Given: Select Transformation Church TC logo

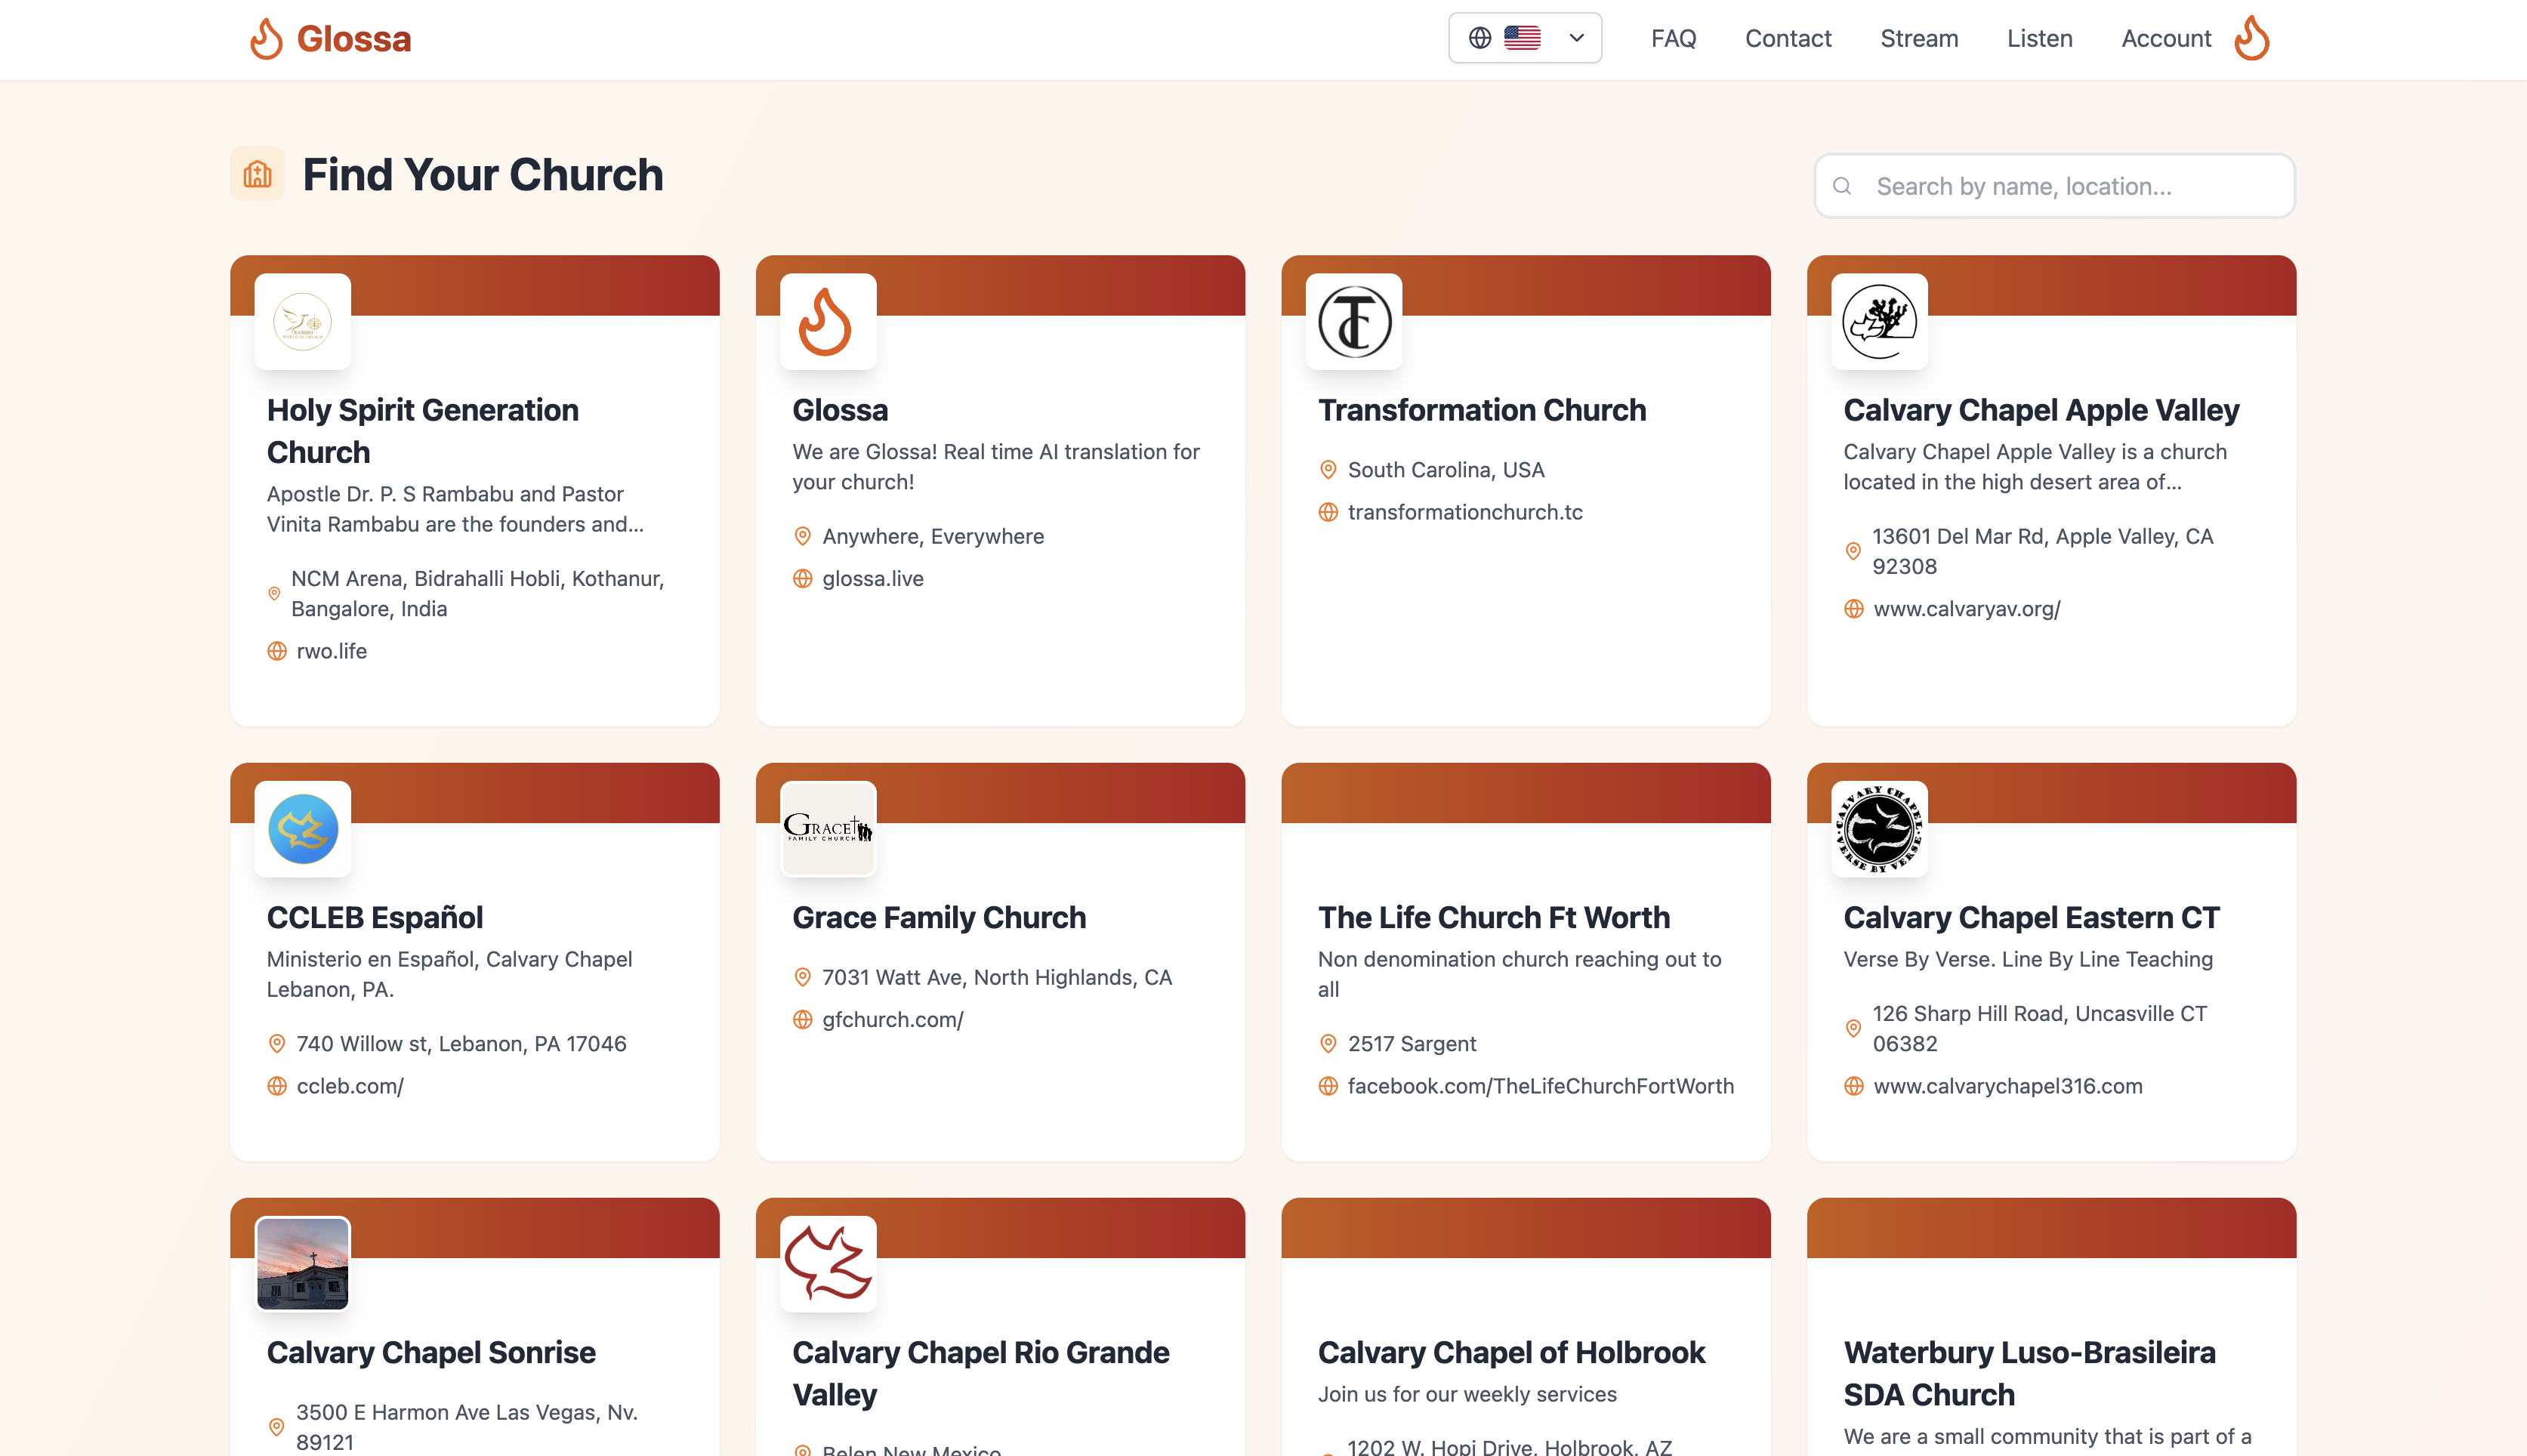Looking at the screenshot, I should pos(1353,322).
